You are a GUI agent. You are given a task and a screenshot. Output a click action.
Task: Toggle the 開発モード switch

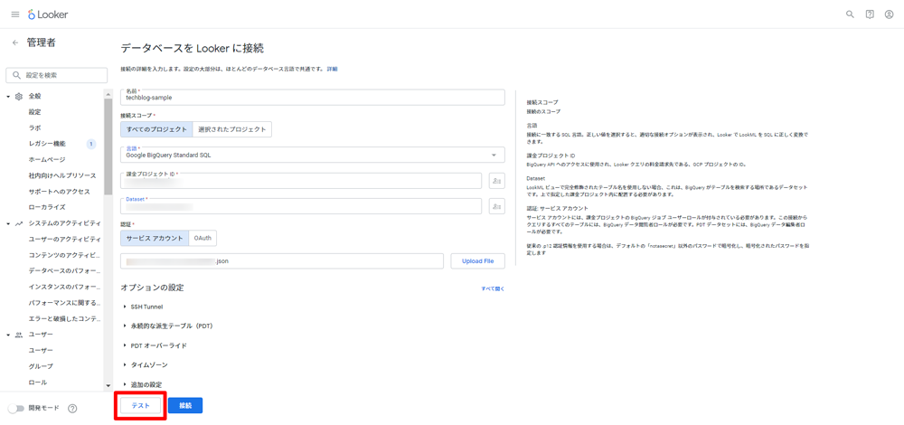tap(15, 409)
